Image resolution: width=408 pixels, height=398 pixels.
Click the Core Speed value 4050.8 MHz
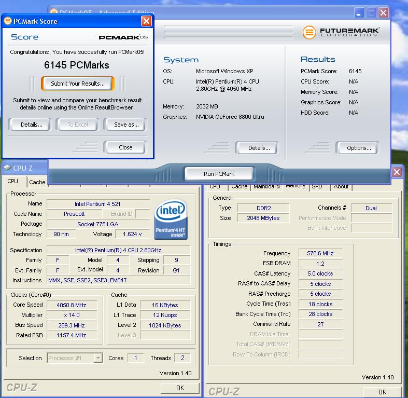tap(72, 305)
